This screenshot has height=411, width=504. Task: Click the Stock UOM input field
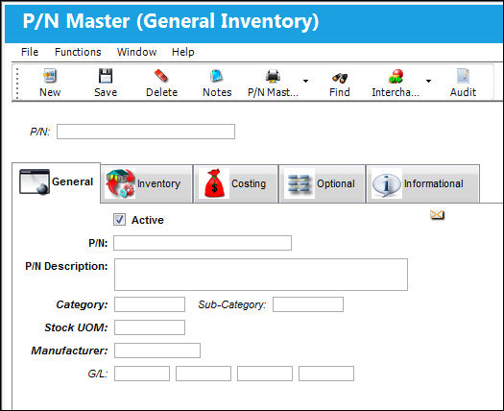click(x=150, y=327)
